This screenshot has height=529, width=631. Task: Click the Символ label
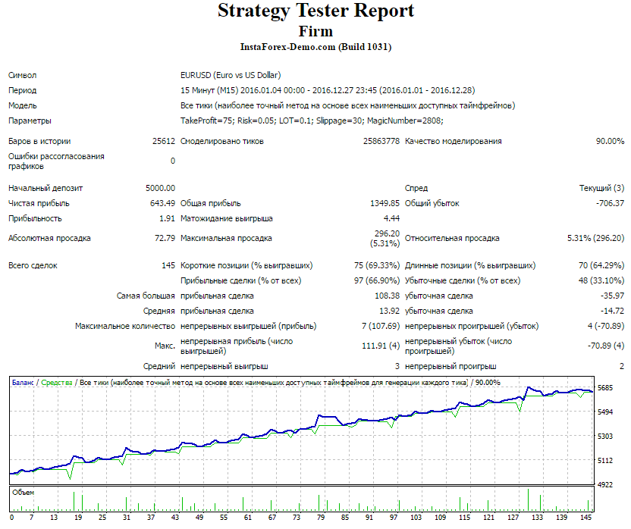[x=23, y=75]
